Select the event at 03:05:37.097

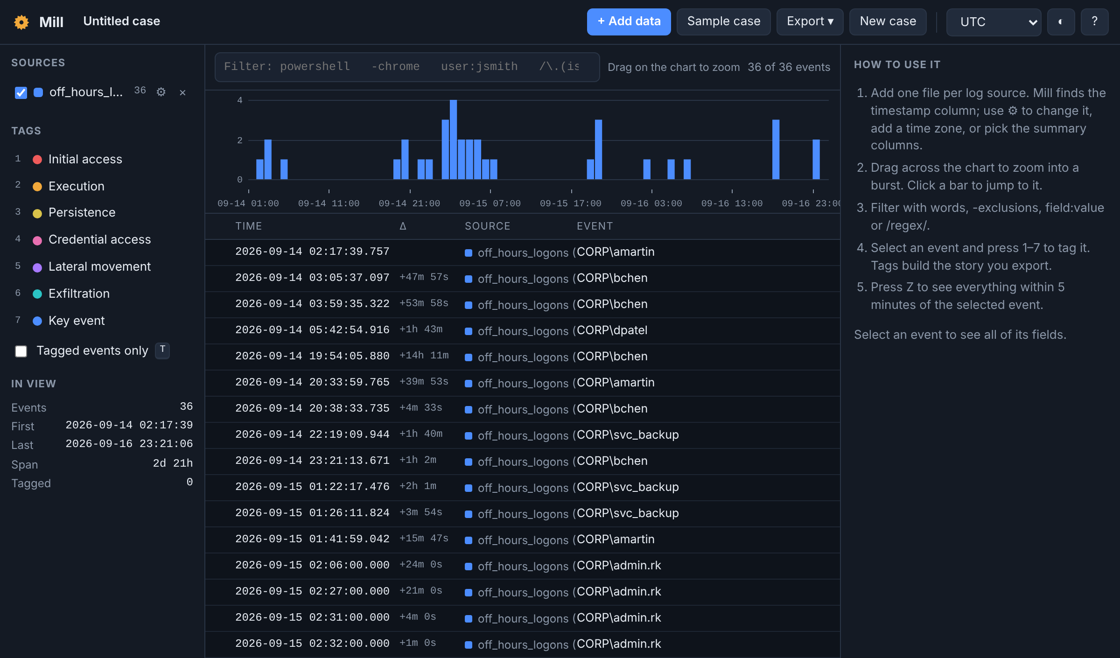(x=523, y=279)
